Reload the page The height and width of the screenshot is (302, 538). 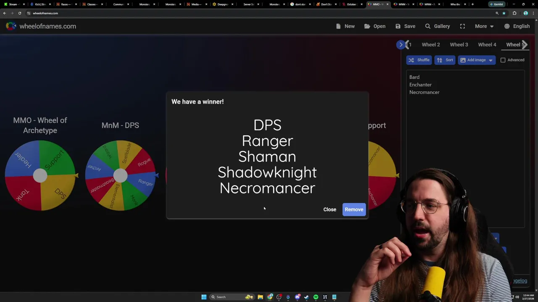[x=19, y=13]
